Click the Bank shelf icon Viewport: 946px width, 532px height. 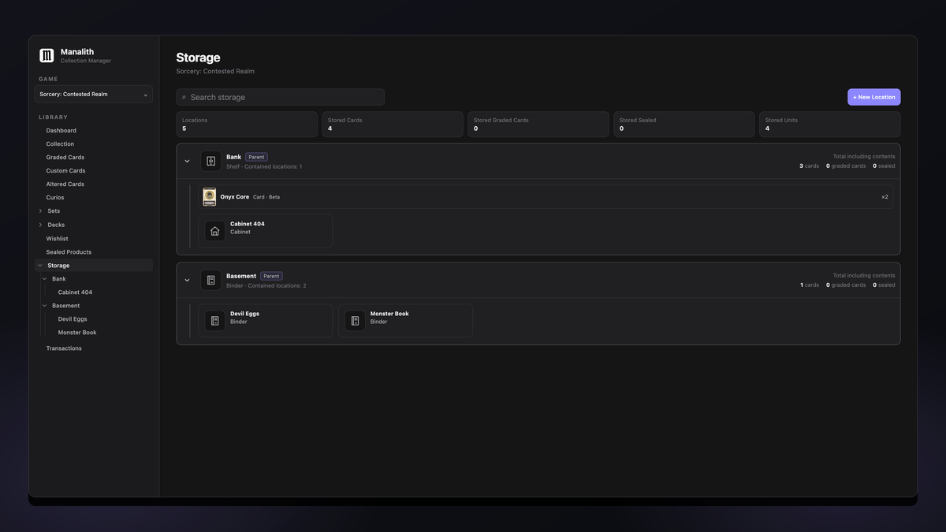pyautogui.click(x=210, y=161)
